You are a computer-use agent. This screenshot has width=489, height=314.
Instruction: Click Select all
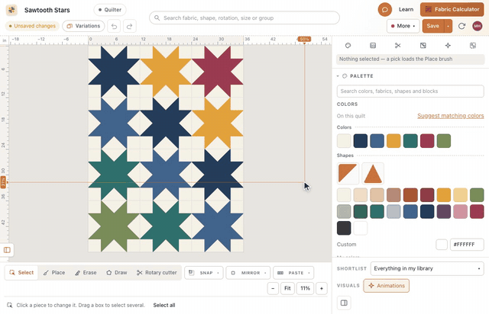pyautogui.click(x=164, y=306)
